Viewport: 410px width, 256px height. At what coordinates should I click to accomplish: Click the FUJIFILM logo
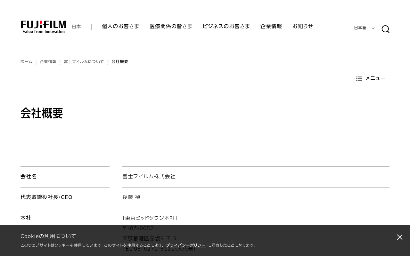pos(44,27)
